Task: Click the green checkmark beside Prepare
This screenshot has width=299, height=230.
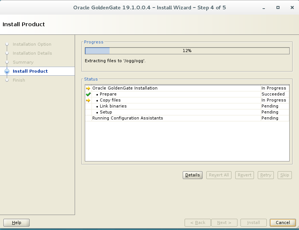Action: tap(88, 94)
